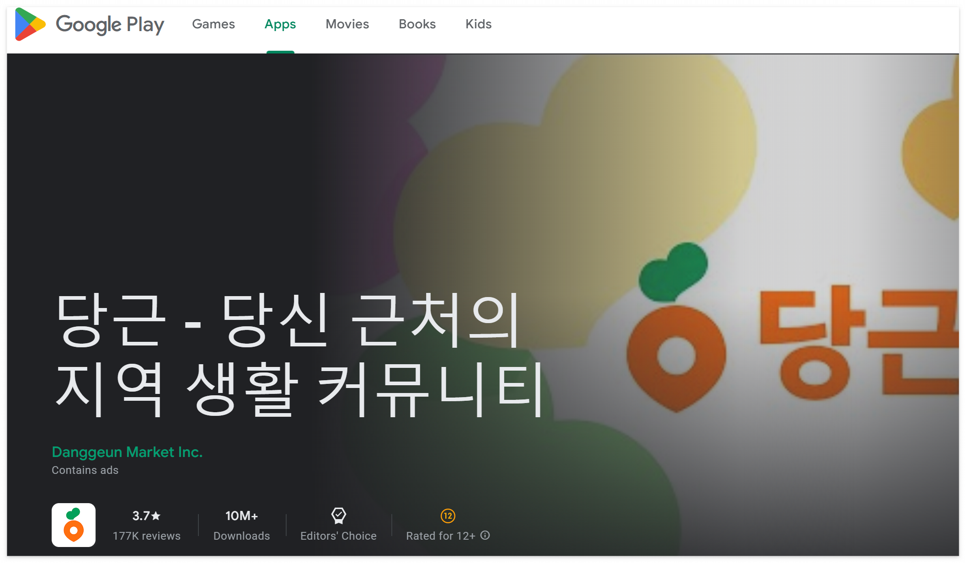966x563 pixels.
Task: Click the Editors' Choice badge icon
Action: click(338, 516)
